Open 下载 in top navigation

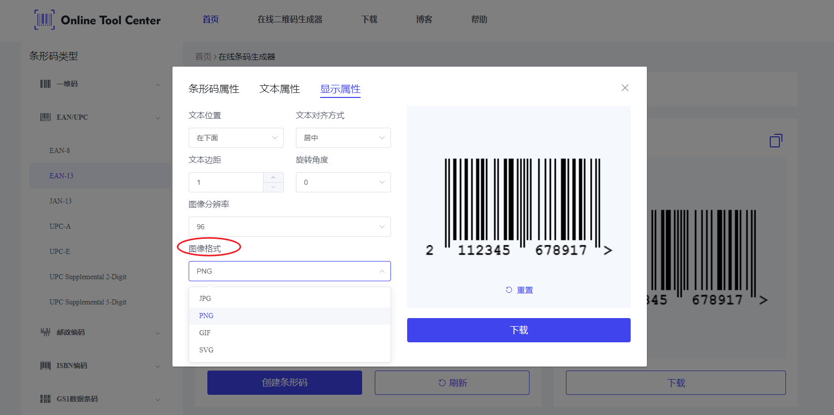click(369, 20)
